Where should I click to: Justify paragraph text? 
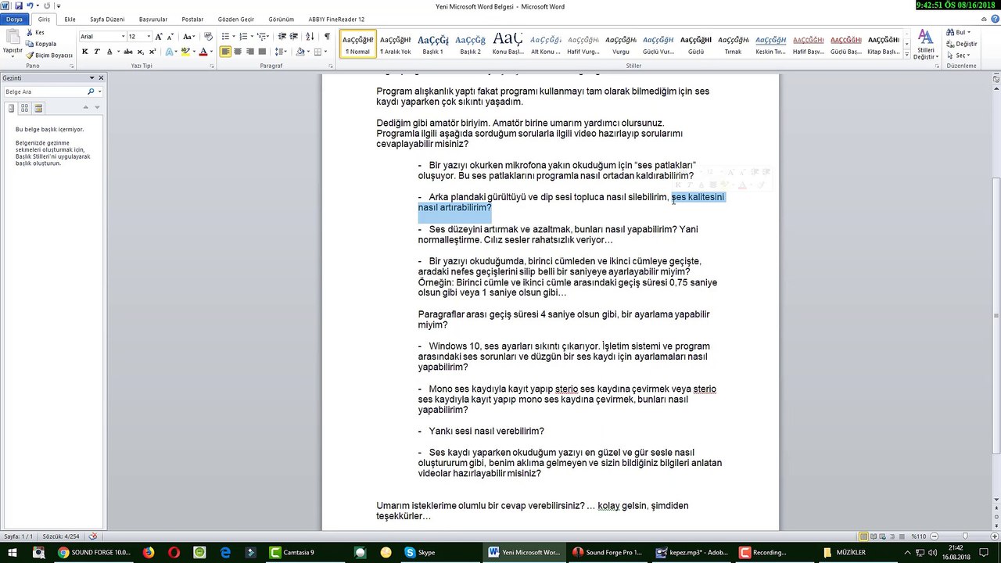point(262,52)
